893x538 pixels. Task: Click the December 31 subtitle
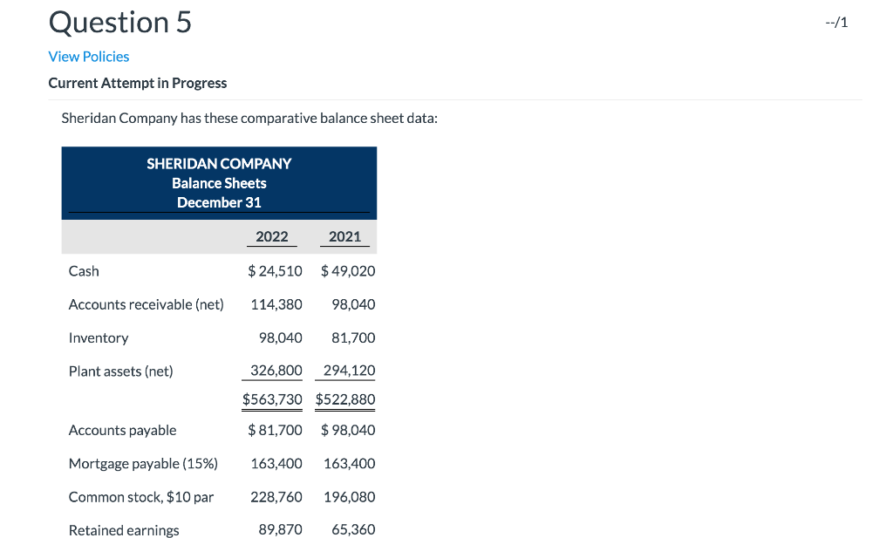tap(219, 201)
